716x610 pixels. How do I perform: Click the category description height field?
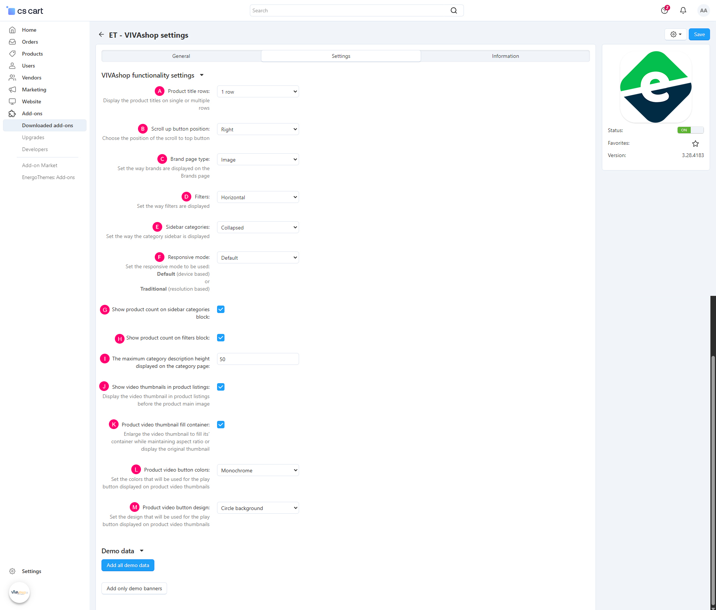coord(258,359)
